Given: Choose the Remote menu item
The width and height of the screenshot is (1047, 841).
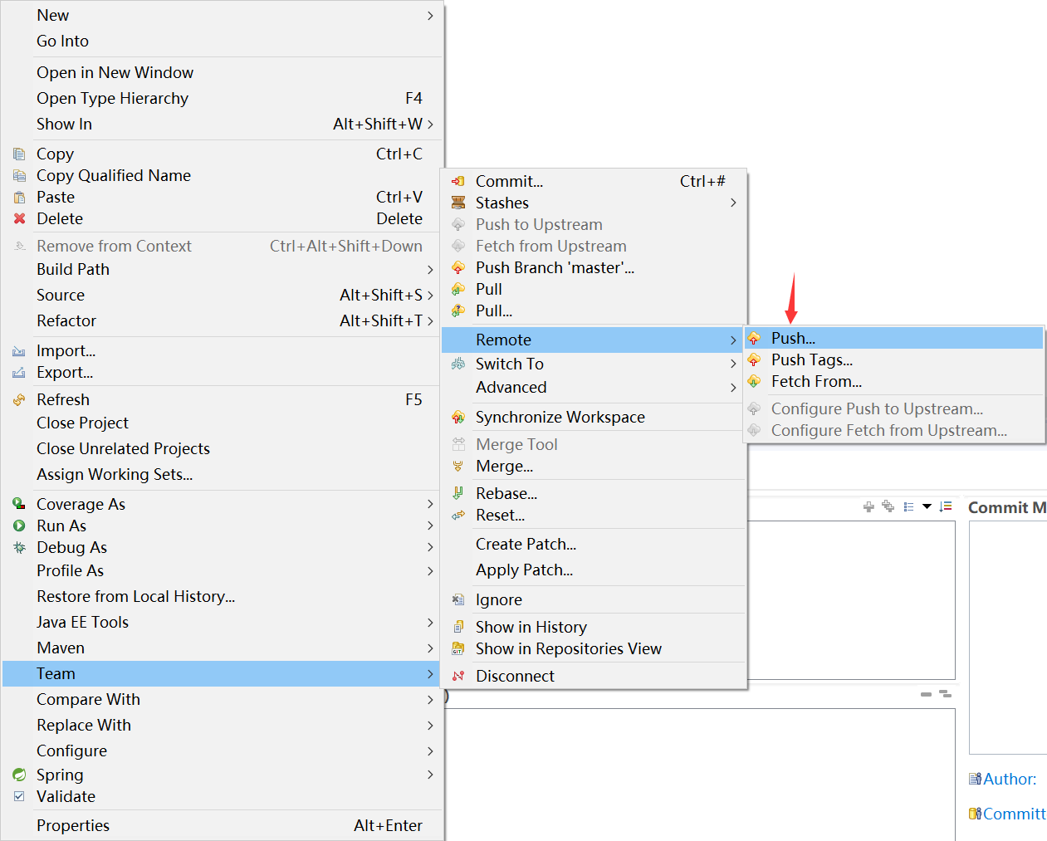Looking at the screenshot, I should coord(594,340).
